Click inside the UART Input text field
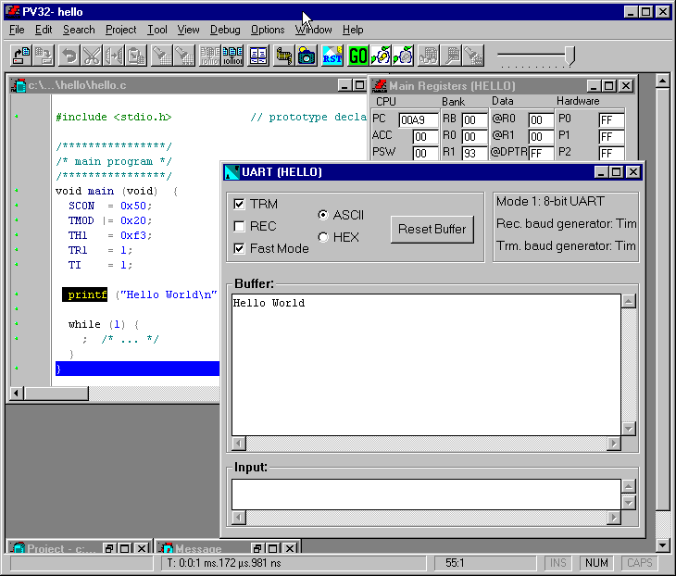 424,494
